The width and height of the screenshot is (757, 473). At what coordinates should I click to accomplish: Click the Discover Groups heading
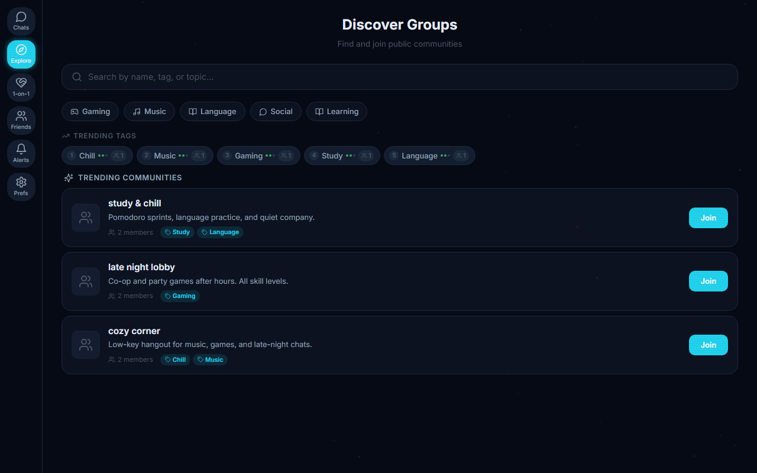400,25
